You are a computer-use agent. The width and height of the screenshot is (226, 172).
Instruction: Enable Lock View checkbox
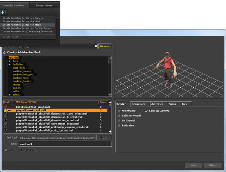pyautogui.click(x=119, y=126)
